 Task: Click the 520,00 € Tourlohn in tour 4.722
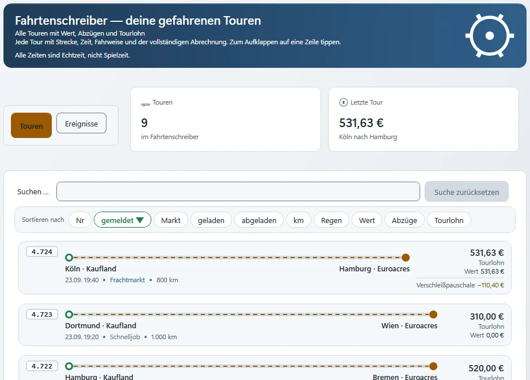(x=486, y=368)
